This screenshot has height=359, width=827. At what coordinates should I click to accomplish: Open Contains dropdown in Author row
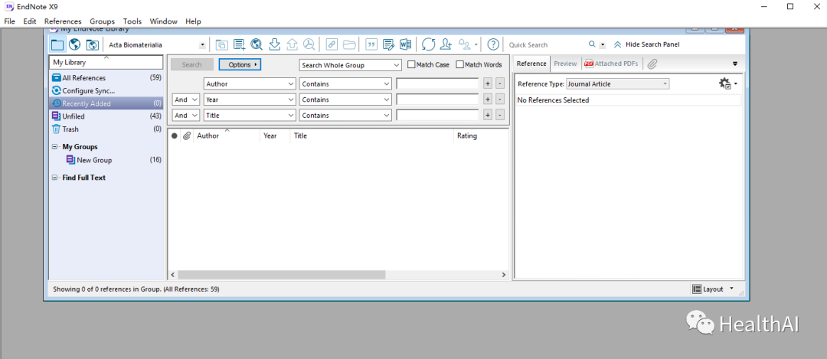(x=345, y=83)
